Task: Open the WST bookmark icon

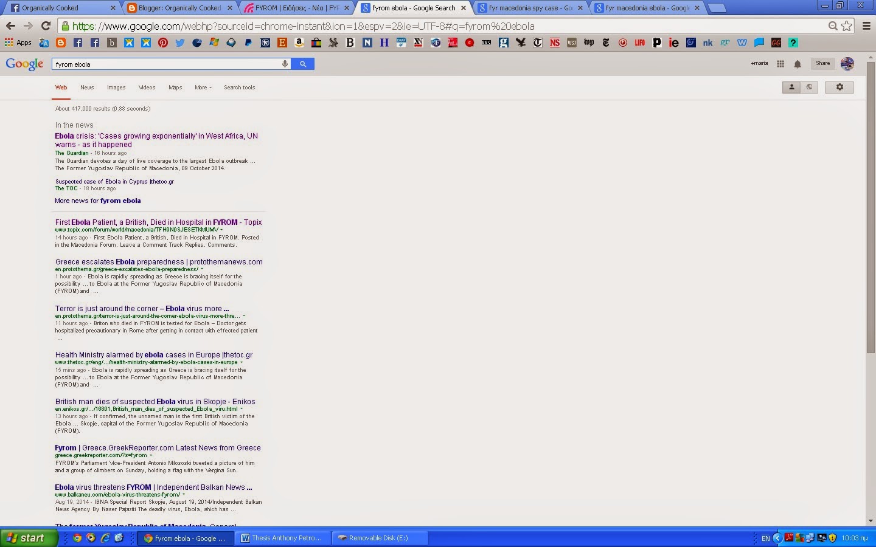Action: point(572,43)
